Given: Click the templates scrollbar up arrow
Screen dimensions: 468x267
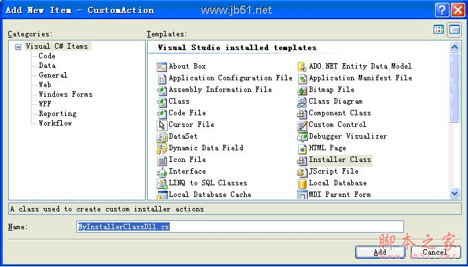Looking at the screenshot, I should click(454, 47).
